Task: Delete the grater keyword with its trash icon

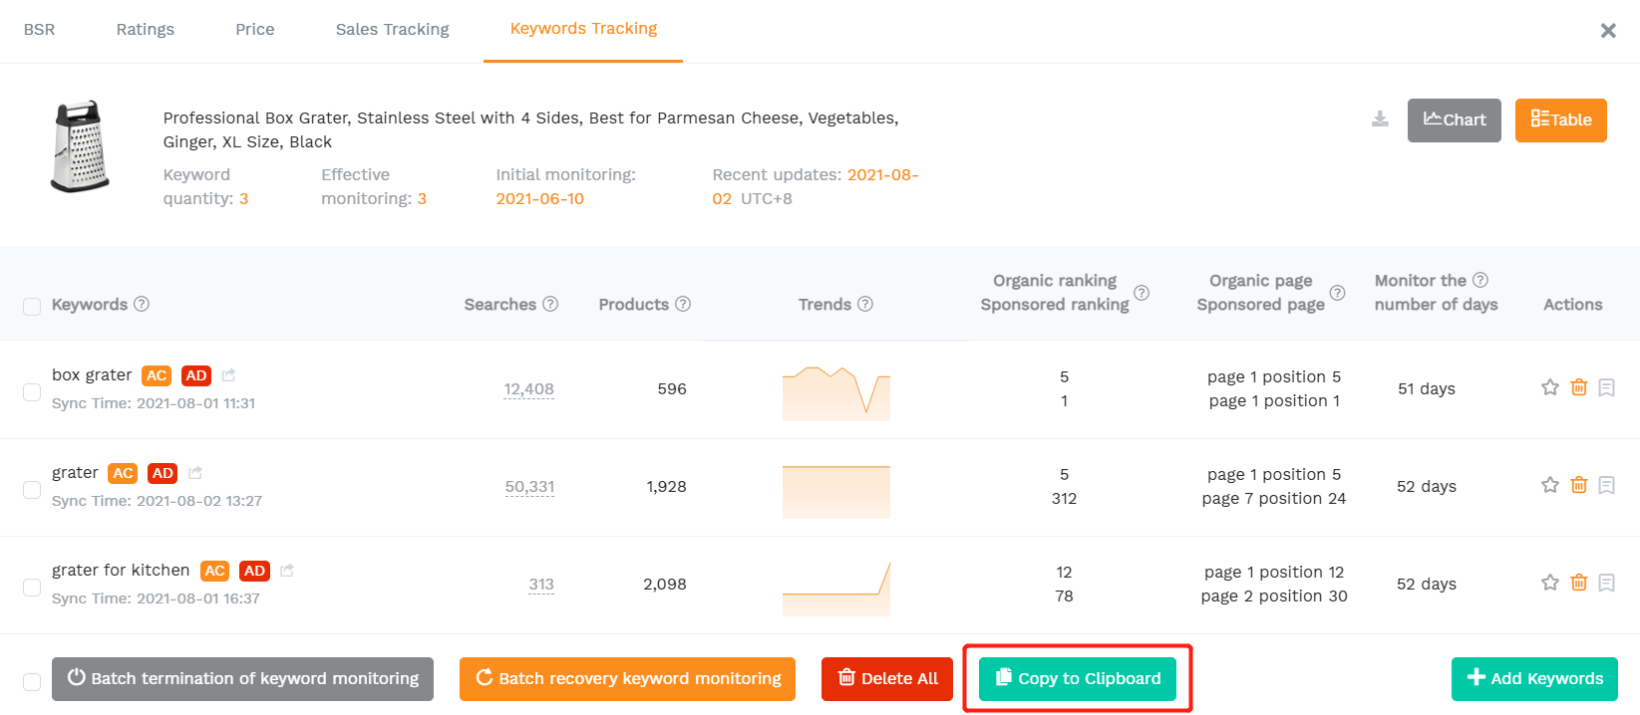Action: [1579, 485]
